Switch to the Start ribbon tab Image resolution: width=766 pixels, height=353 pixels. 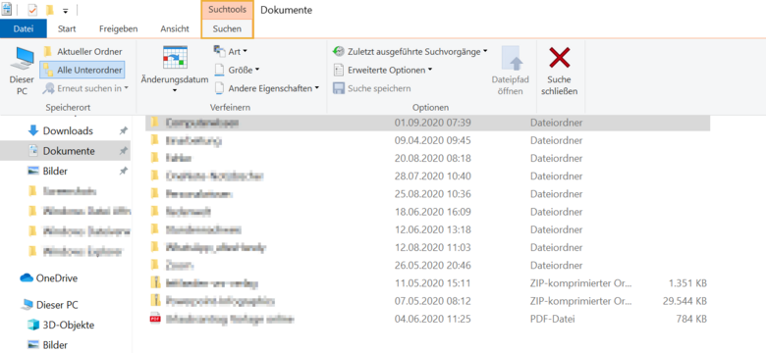67,28
